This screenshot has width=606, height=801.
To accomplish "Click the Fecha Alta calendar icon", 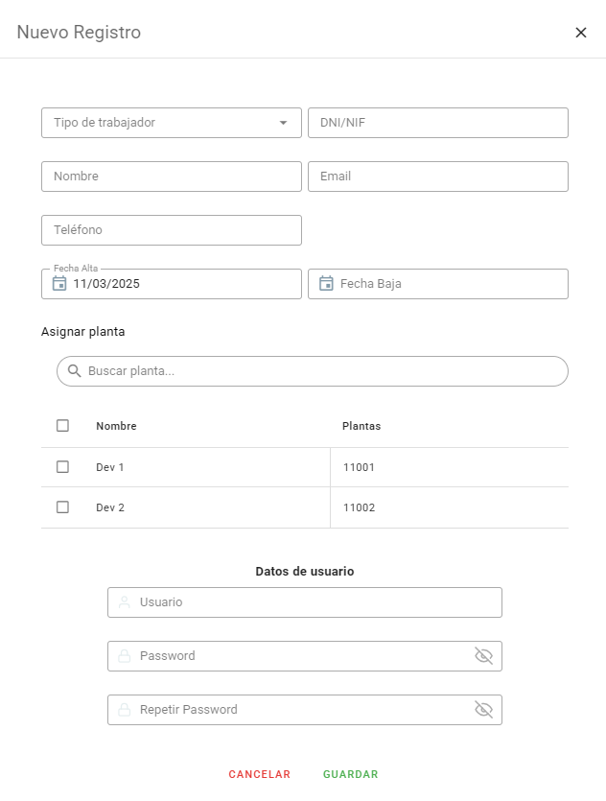I will click(x=59, y=284).
